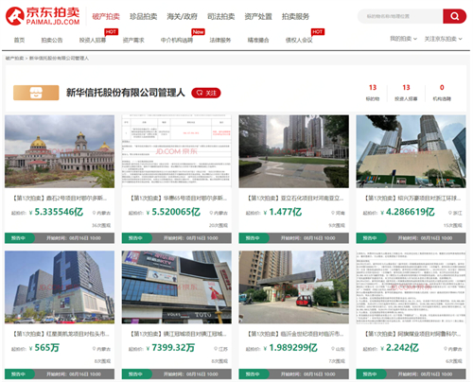The height and width of the screenshot is (382, 473).
Task: Click the starting price 1.989299亿
Action: click(293, 348)
